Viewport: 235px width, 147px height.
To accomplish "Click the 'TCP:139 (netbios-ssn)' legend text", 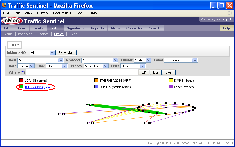I will pos(115,87).
